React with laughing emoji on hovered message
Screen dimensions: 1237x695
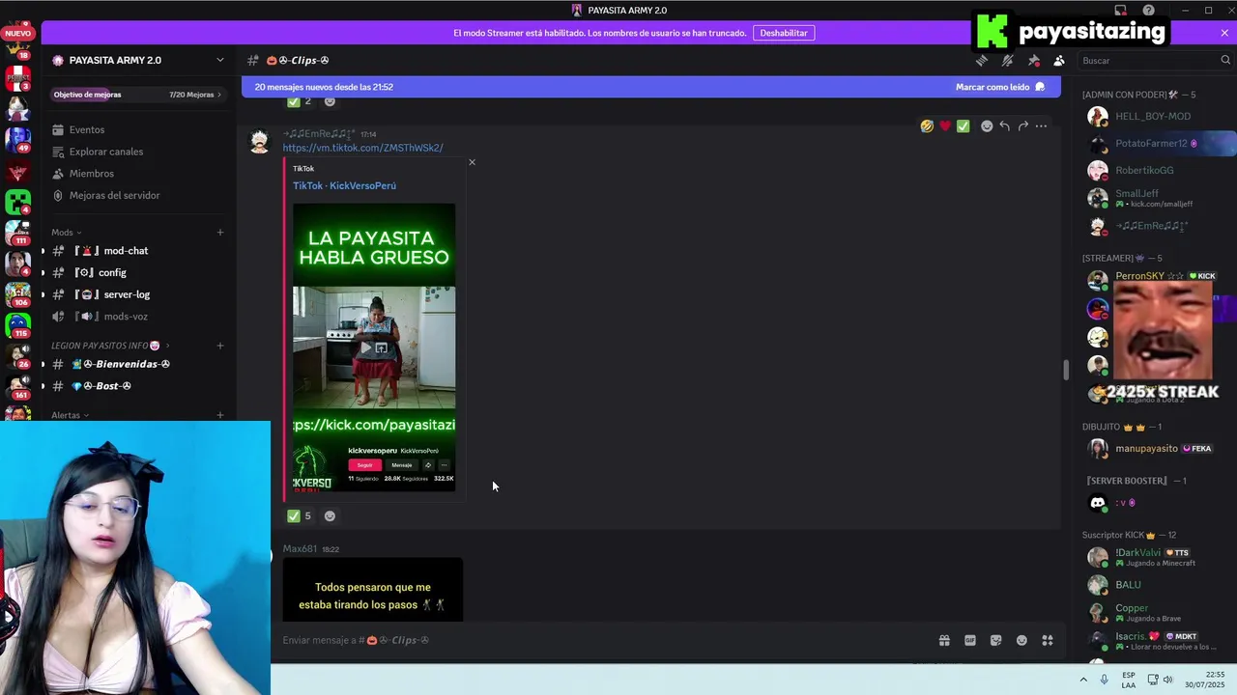927,126
